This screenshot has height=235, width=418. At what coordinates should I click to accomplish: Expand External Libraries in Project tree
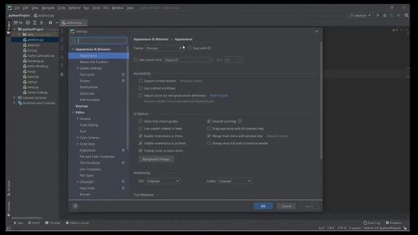click(x=14, y=98)
